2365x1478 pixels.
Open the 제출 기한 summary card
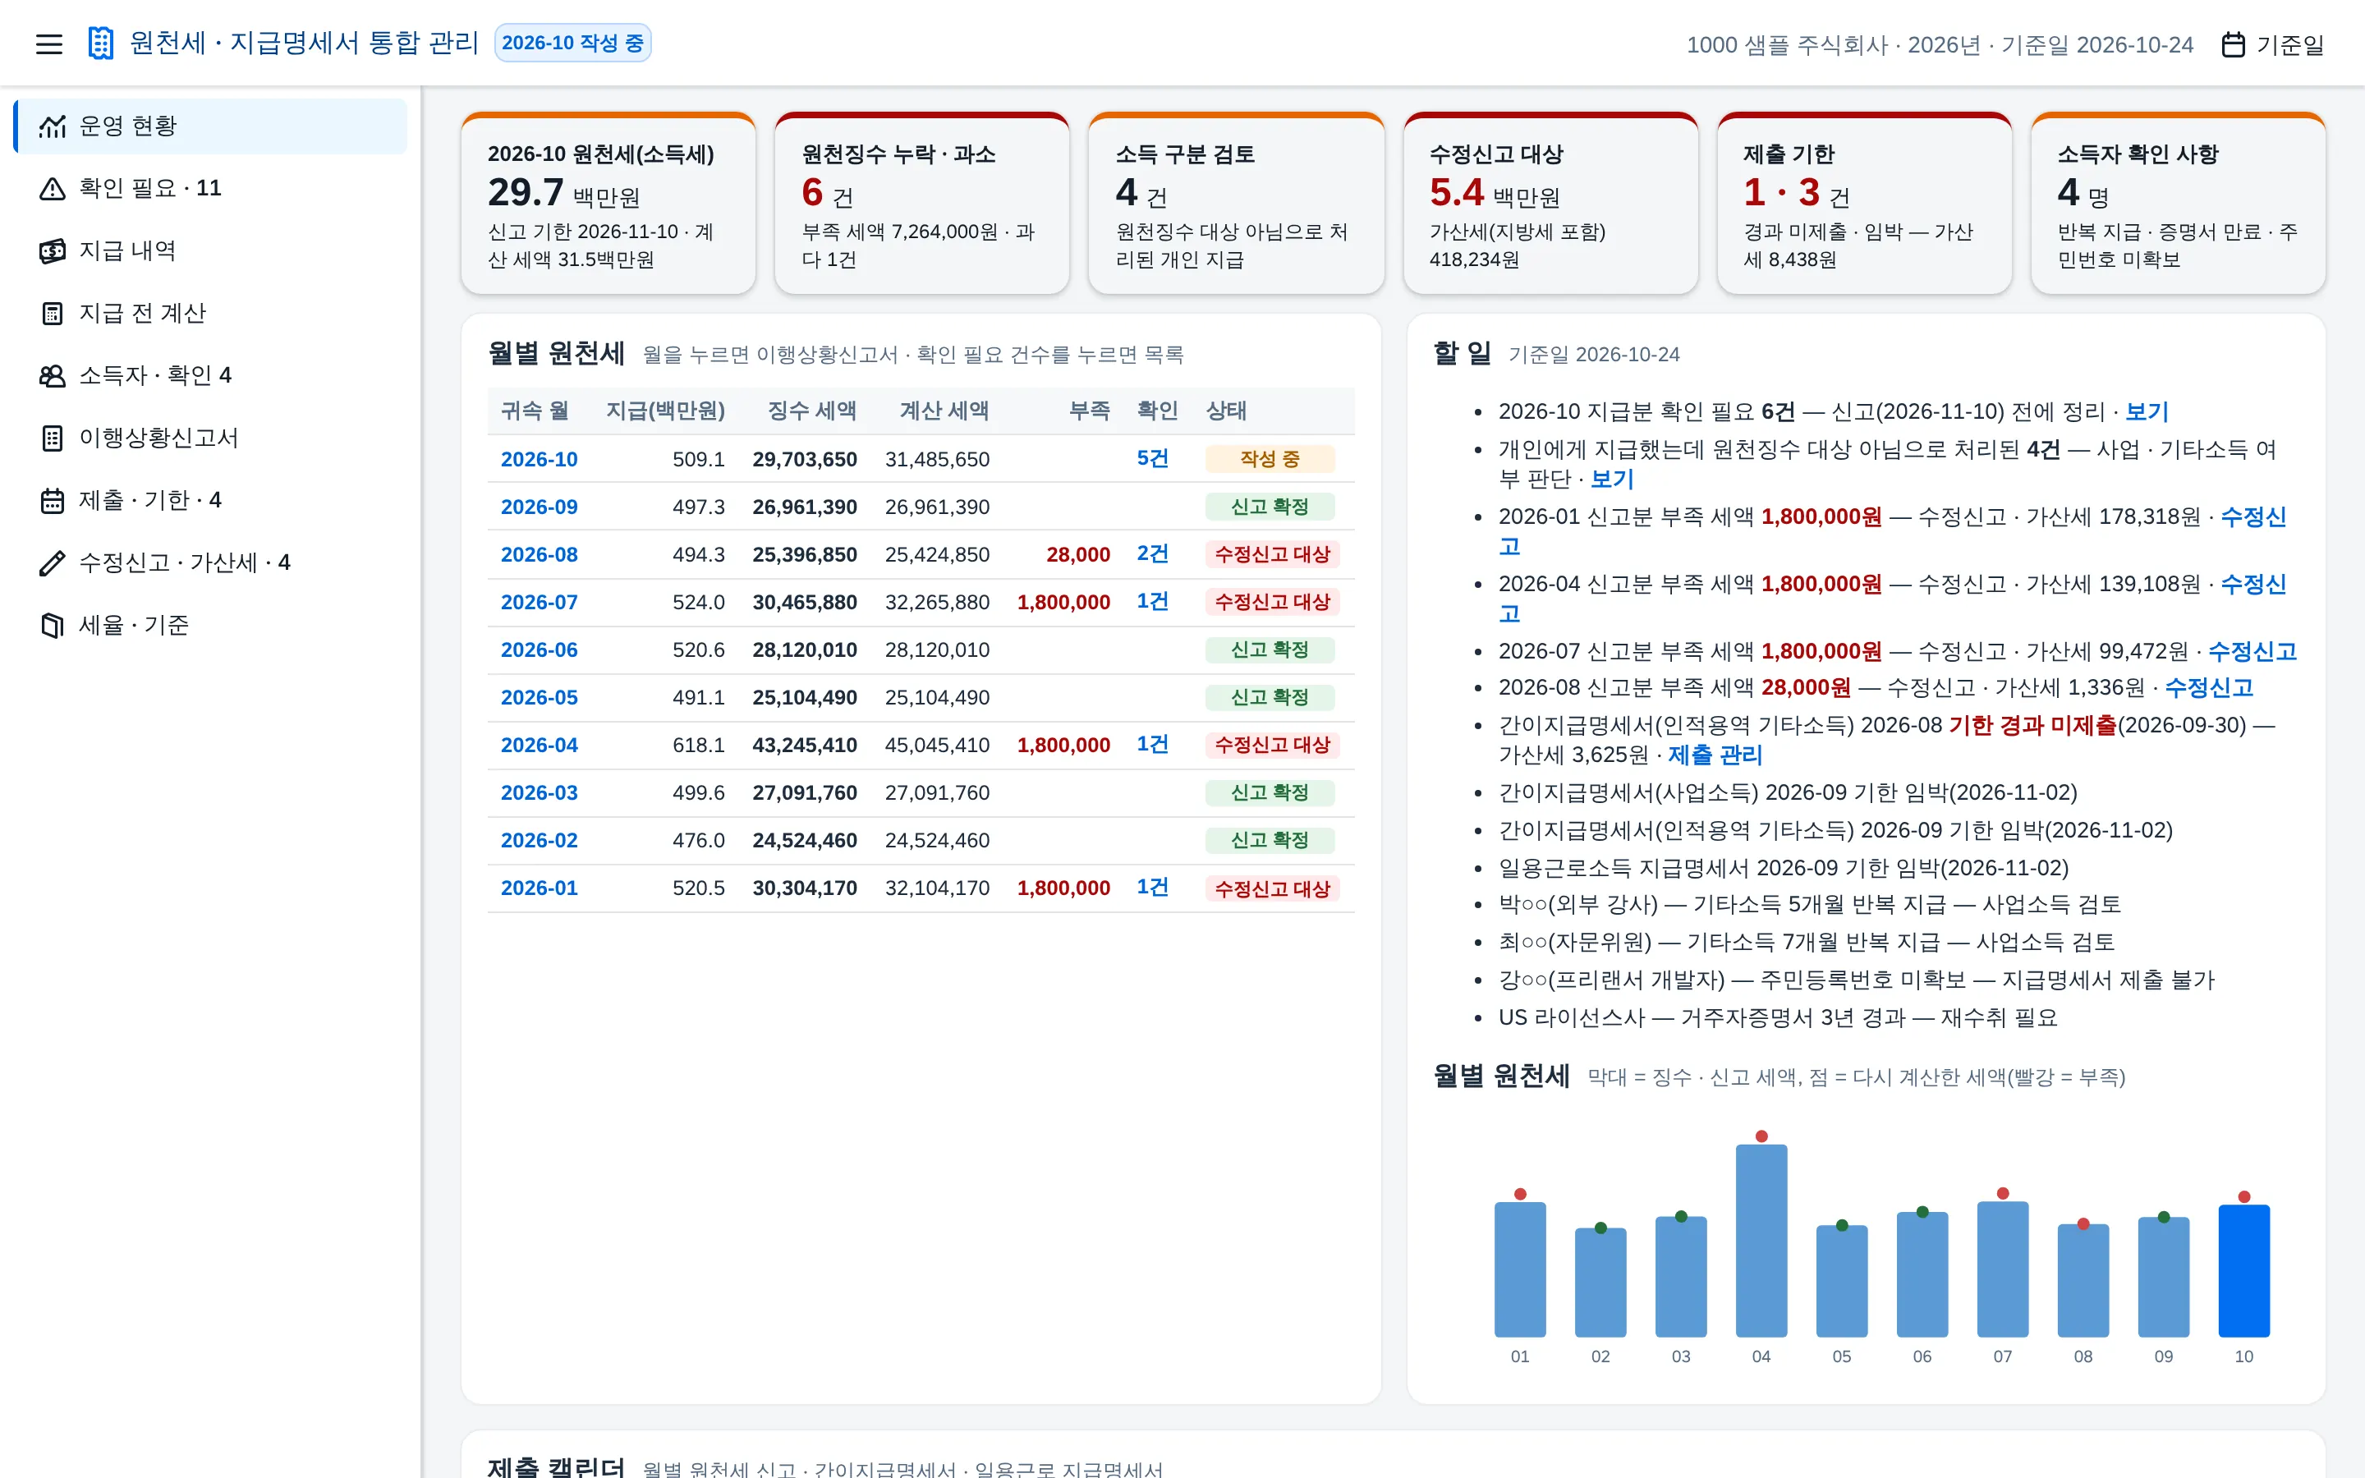coord(1863,204)
